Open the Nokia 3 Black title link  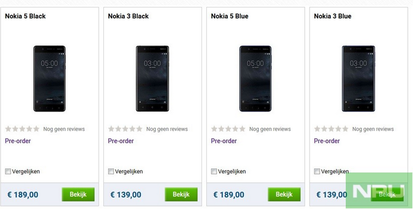tap(128, 16)
